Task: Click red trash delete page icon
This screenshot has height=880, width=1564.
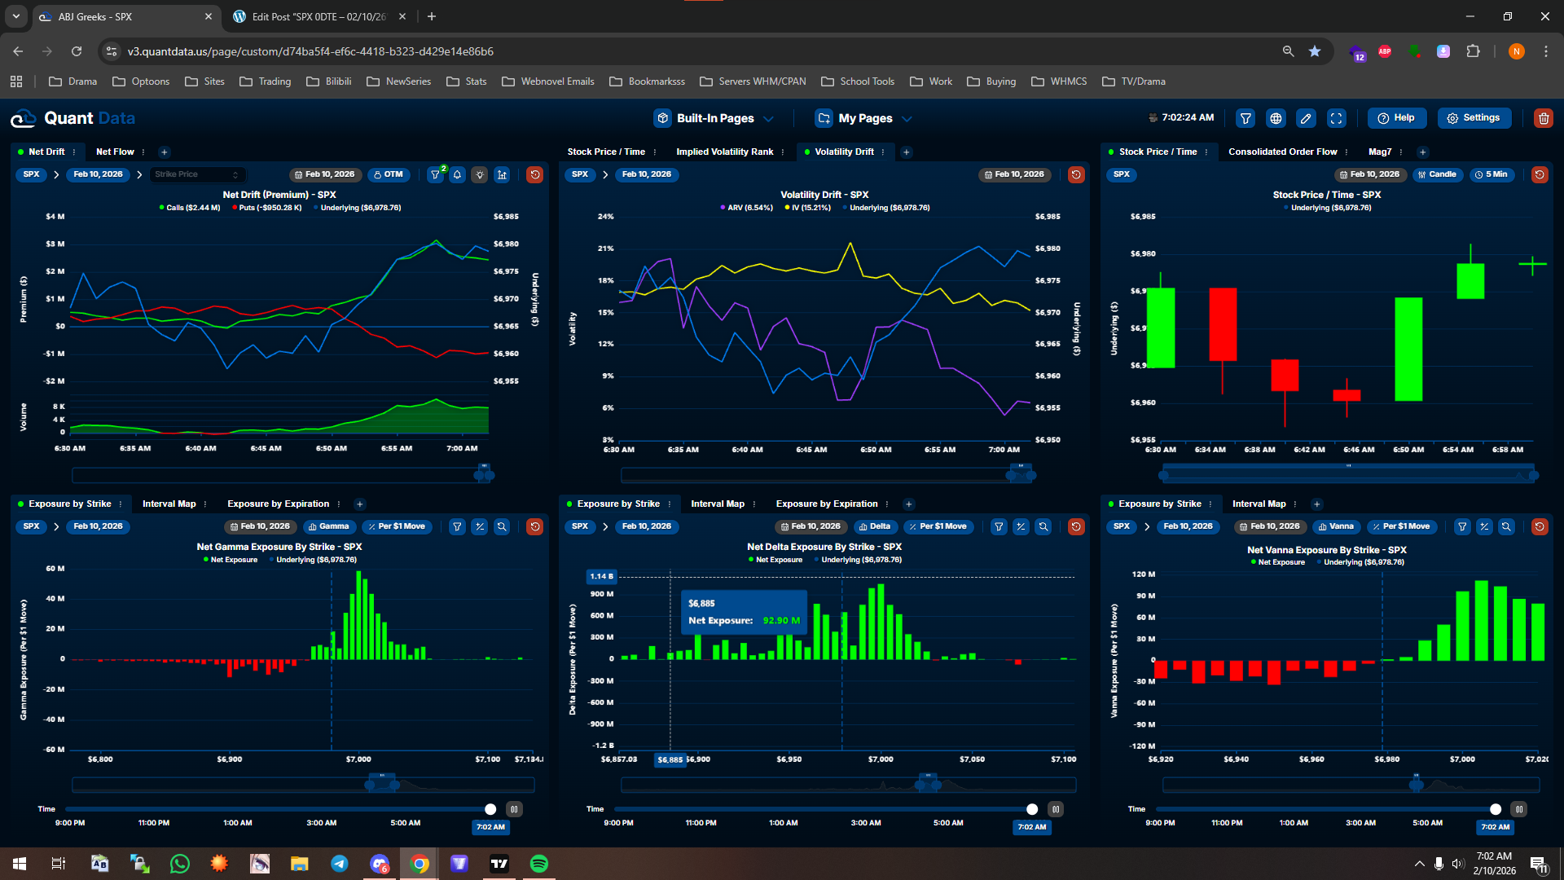Action: (1543, 118)
